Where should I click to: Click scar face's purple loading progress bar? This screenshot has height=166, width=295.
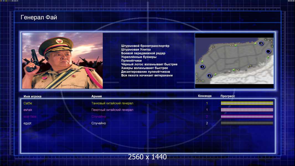coord(247,116)
